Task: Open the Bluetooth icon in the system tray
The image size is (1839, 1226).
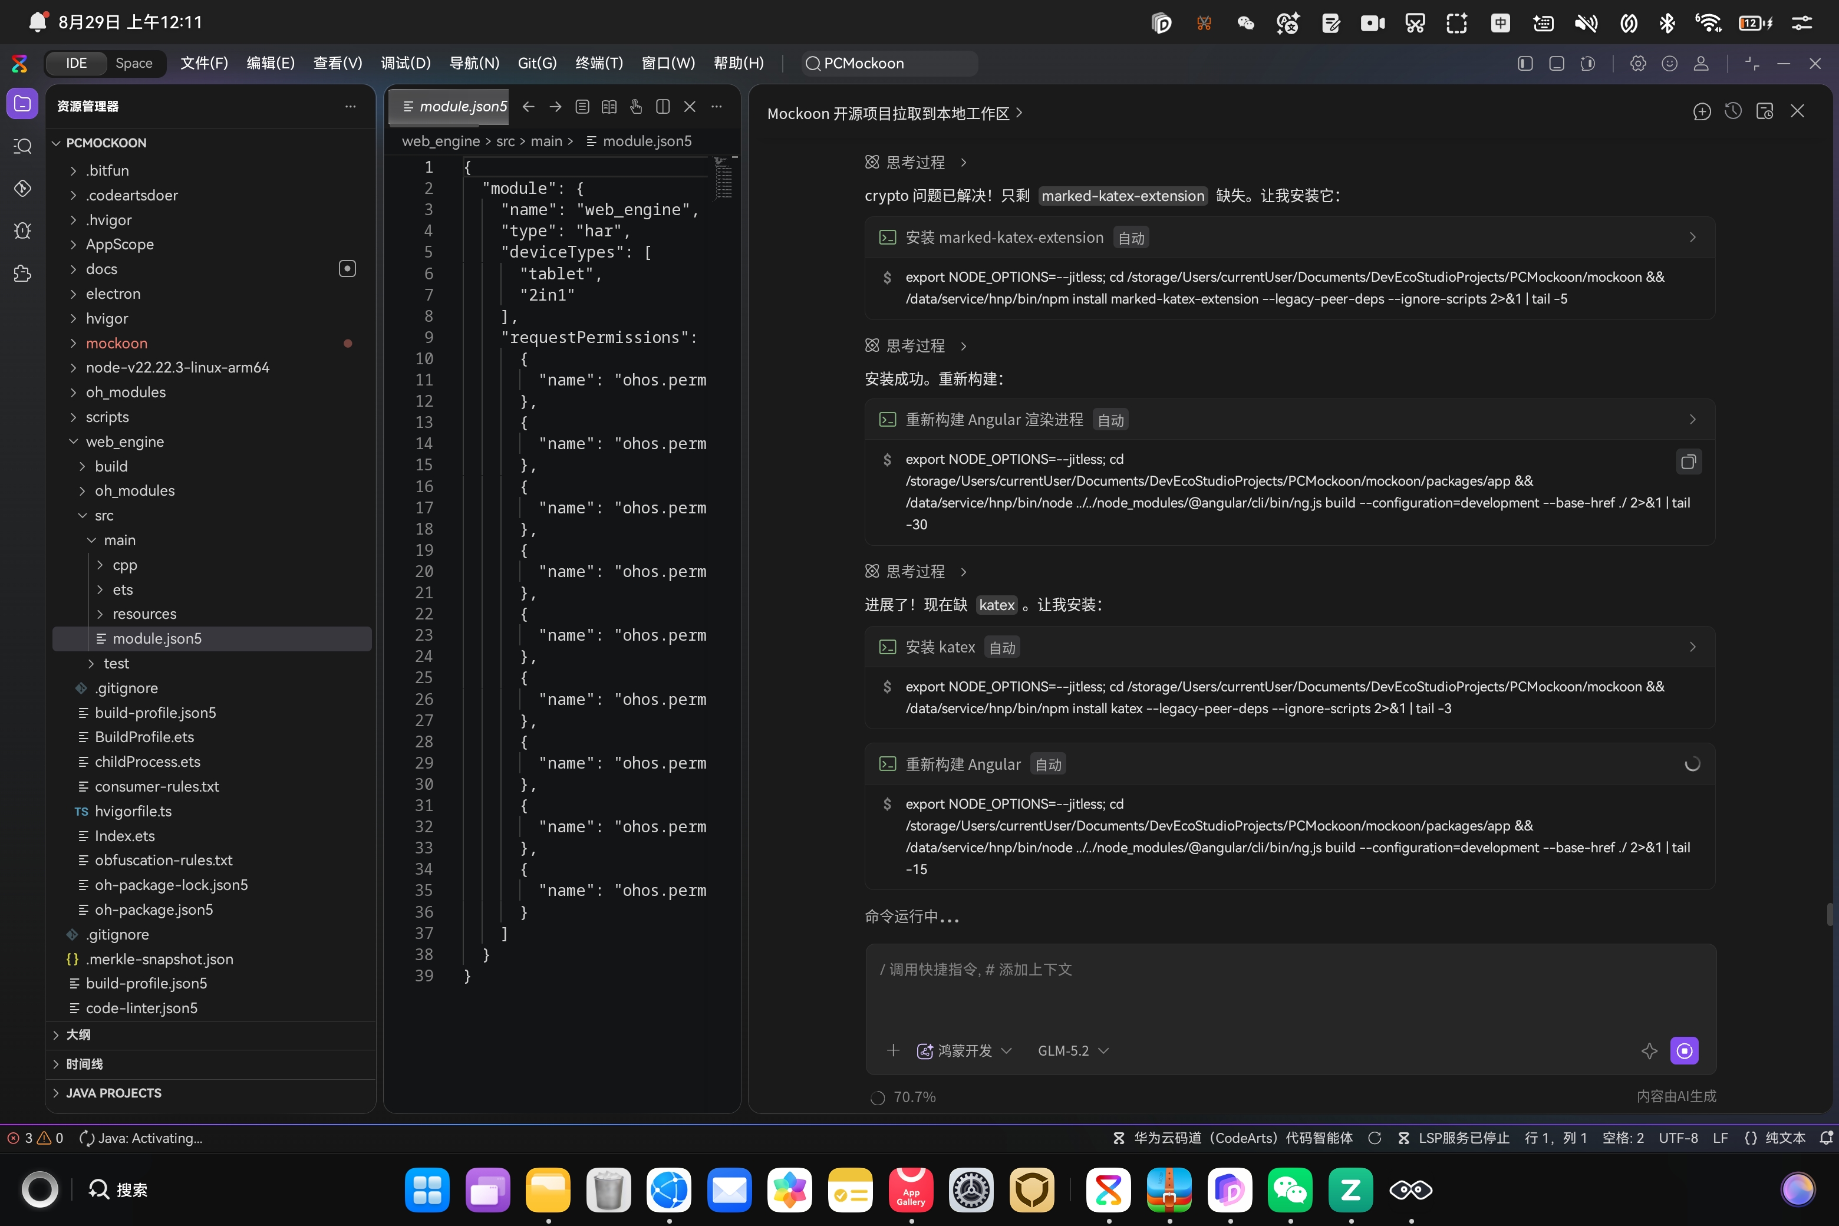Action: [1667, 22]
